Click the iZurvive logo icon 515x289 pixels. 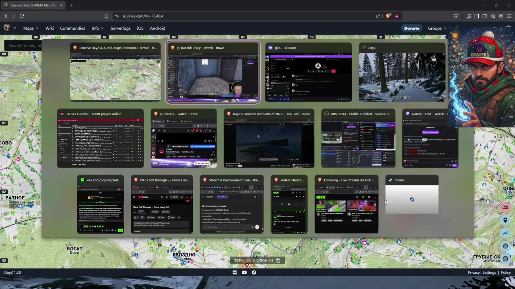pyautogui.click(x=7, y=28)
